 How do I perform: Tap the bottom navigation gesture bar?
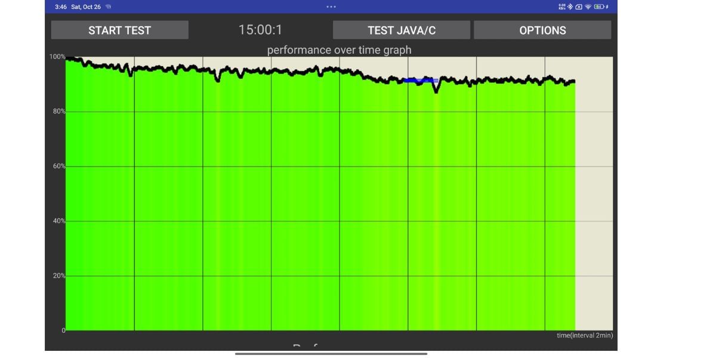[331, 353]
